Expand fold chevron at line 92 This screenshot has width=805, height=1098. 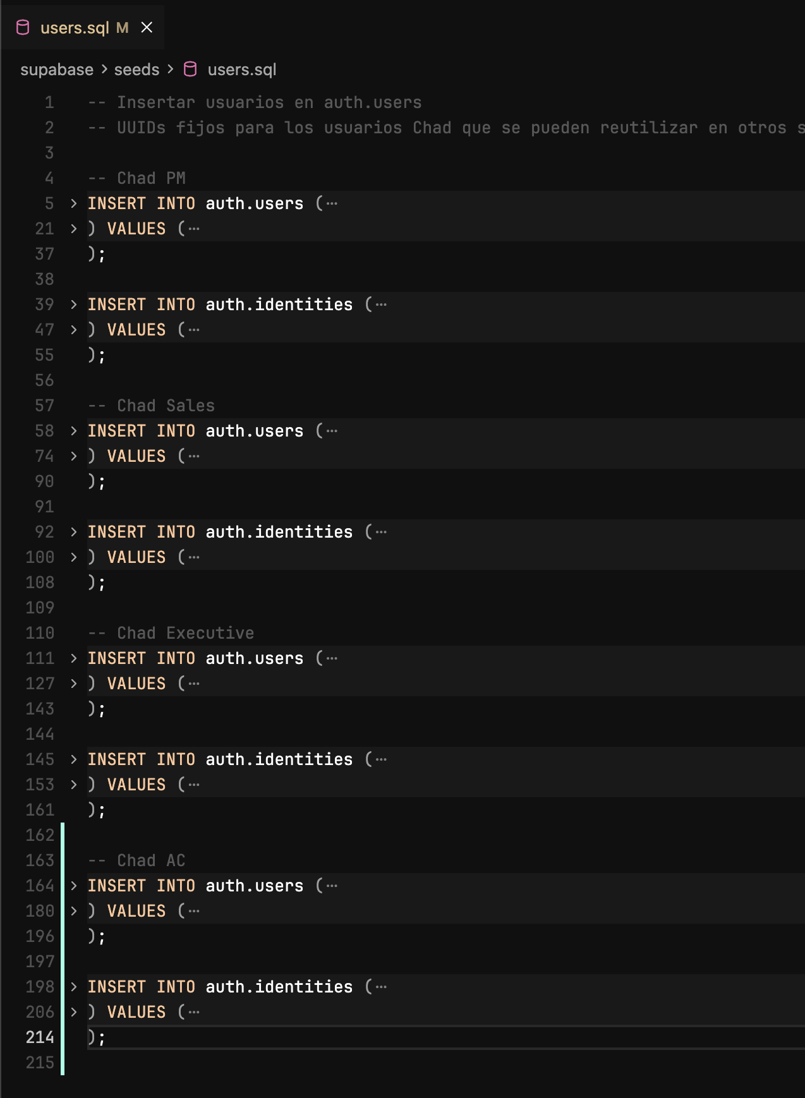pos(74,532)
